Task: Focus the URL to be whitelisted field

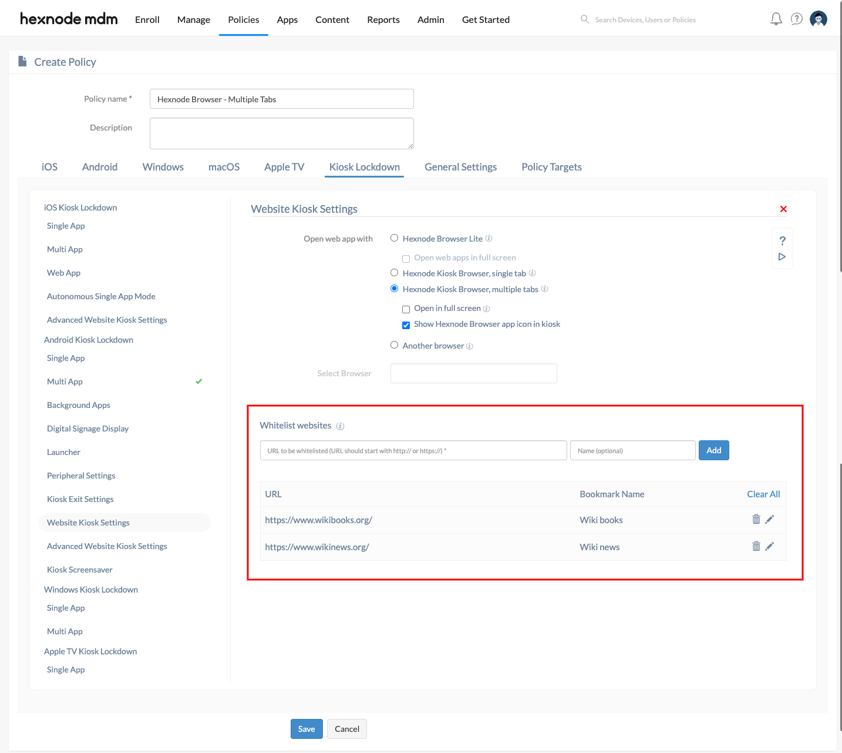Action: coord(413,450)
